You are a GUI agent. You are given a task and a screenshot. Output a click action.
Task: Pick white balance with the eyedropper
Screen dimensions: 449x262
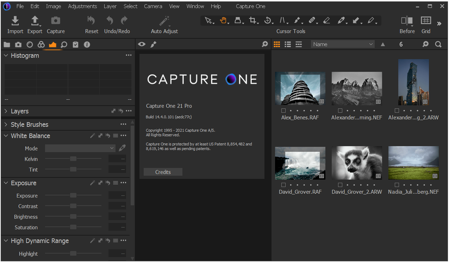point(122,148)
